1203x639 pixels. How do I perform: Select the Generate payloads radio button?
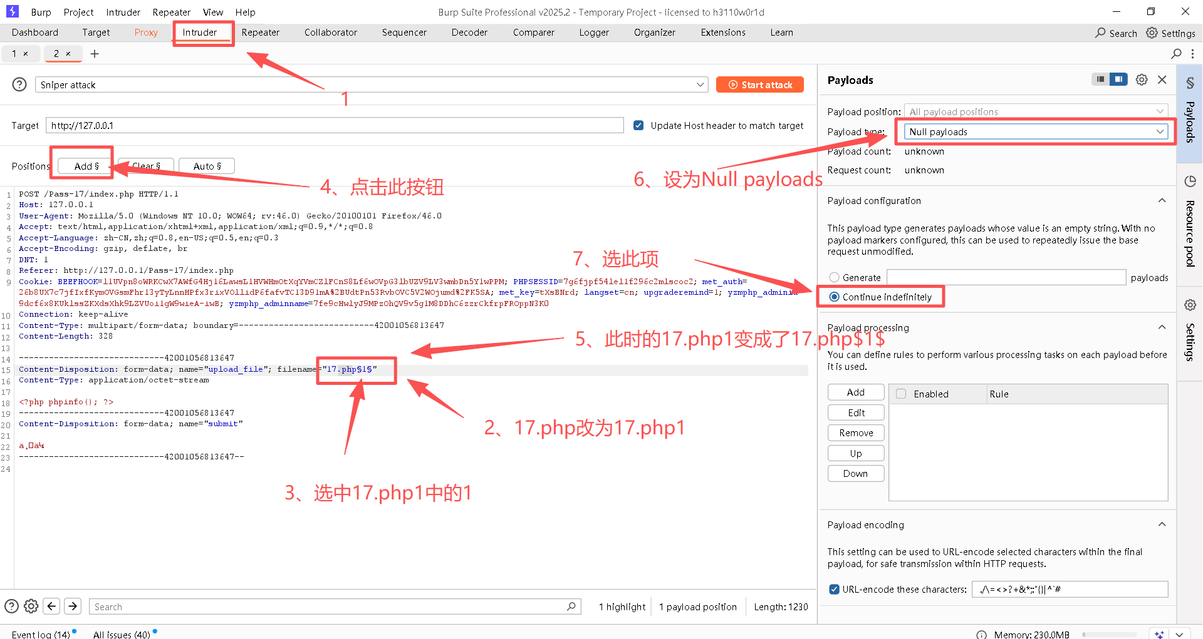click(x=834, y=277)
